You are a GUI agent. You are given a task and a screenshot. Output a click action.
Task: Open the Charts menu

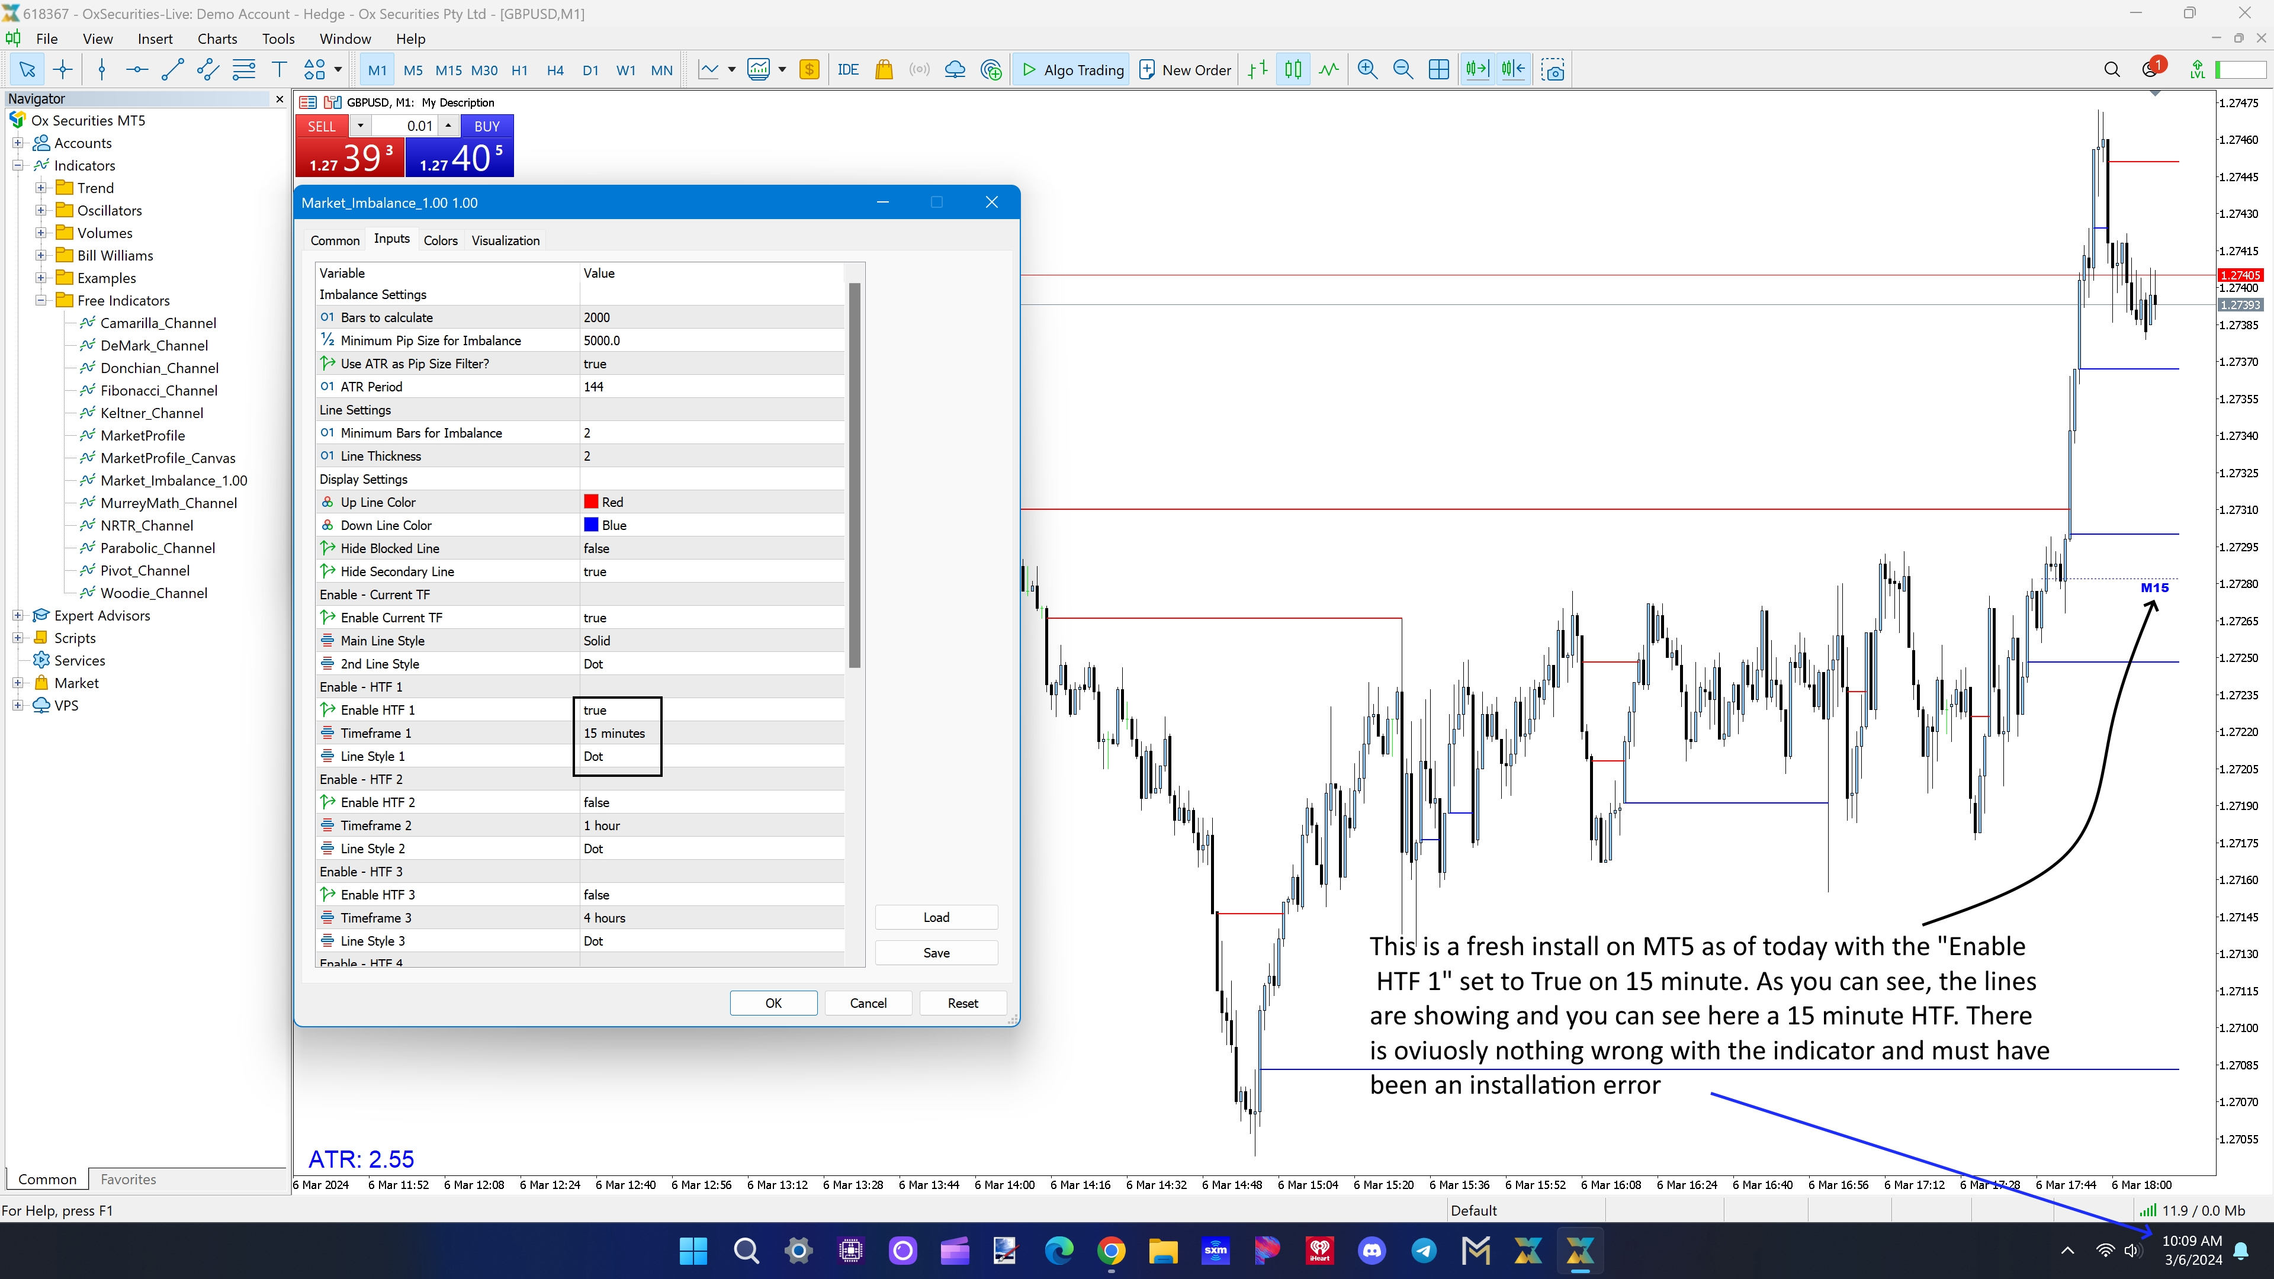[x=216, y=39]
